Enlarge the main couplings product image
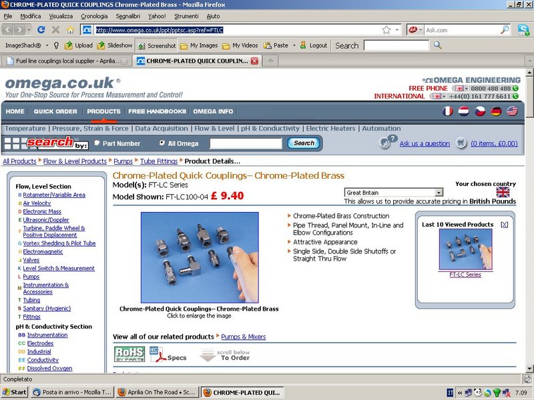534x400 pixels. [x=200, y=257]
